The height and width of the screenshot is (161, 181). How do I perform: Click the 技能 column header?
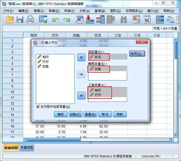(x=76, y=35)
